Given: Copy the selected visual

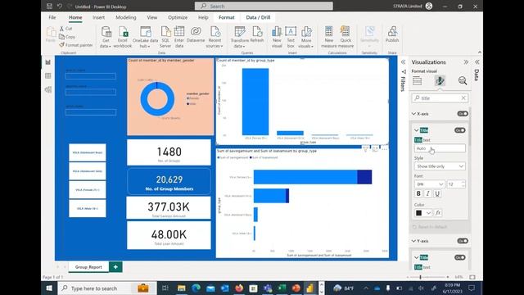Looking at the screenshot, I should tap(67, 37).
